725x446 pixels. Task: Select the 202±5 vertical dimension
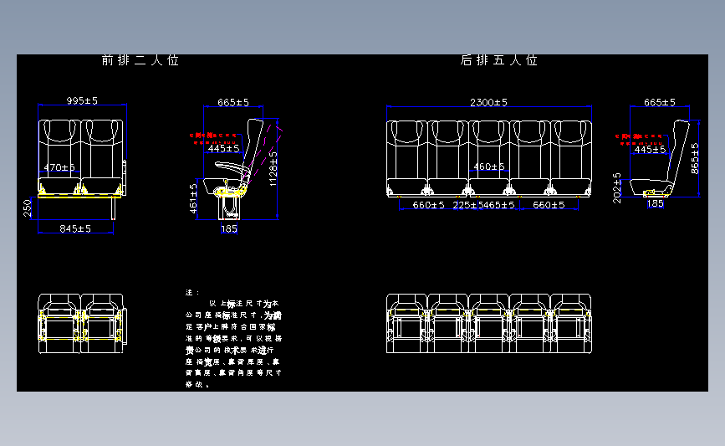point(617,188)
